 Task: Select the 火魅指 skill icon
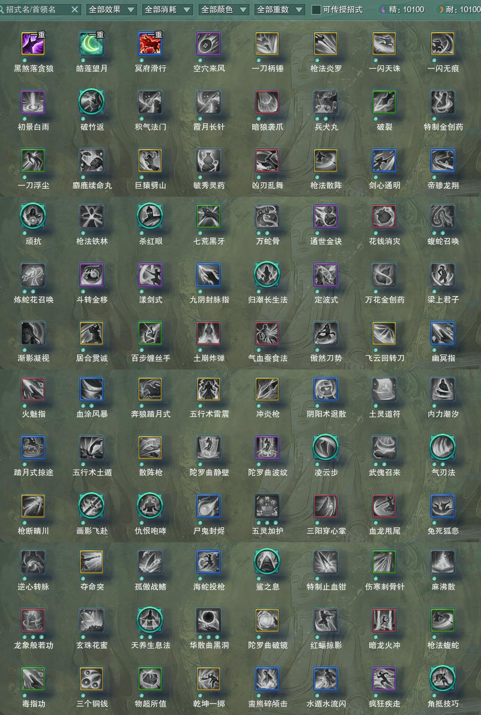(x=33, y=389)
